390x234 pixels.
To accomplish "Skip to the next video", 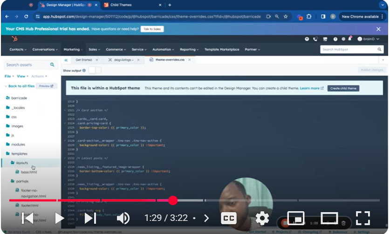I will [90, 218].
